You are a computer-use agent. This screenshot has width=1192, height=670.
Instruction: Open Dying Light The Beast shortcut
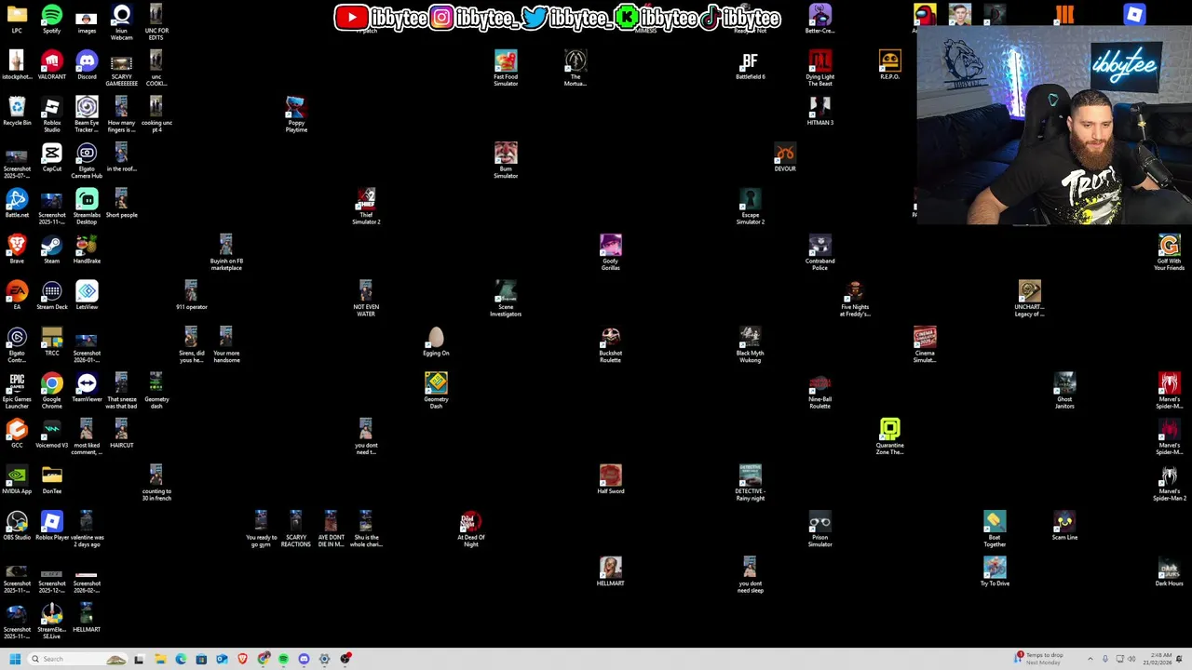(819, 69)
